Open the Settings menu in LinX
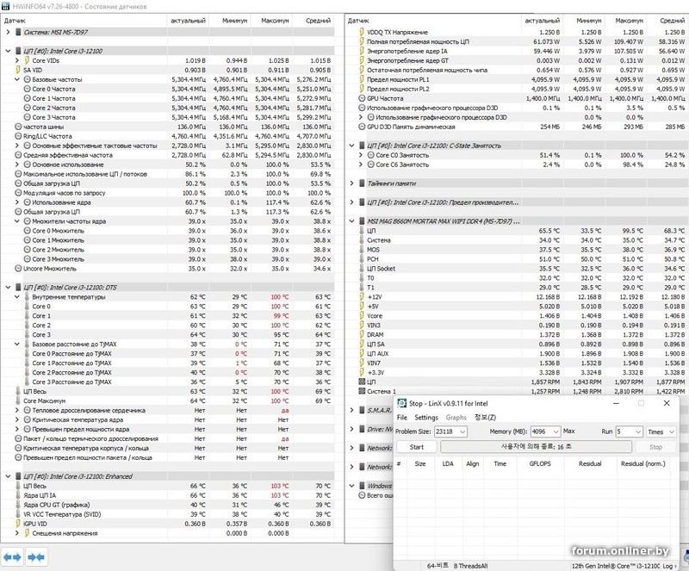 [426, 418]
